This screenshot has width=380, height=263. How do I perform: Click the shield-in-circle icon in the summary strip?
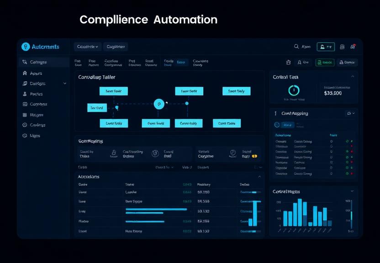155,153
